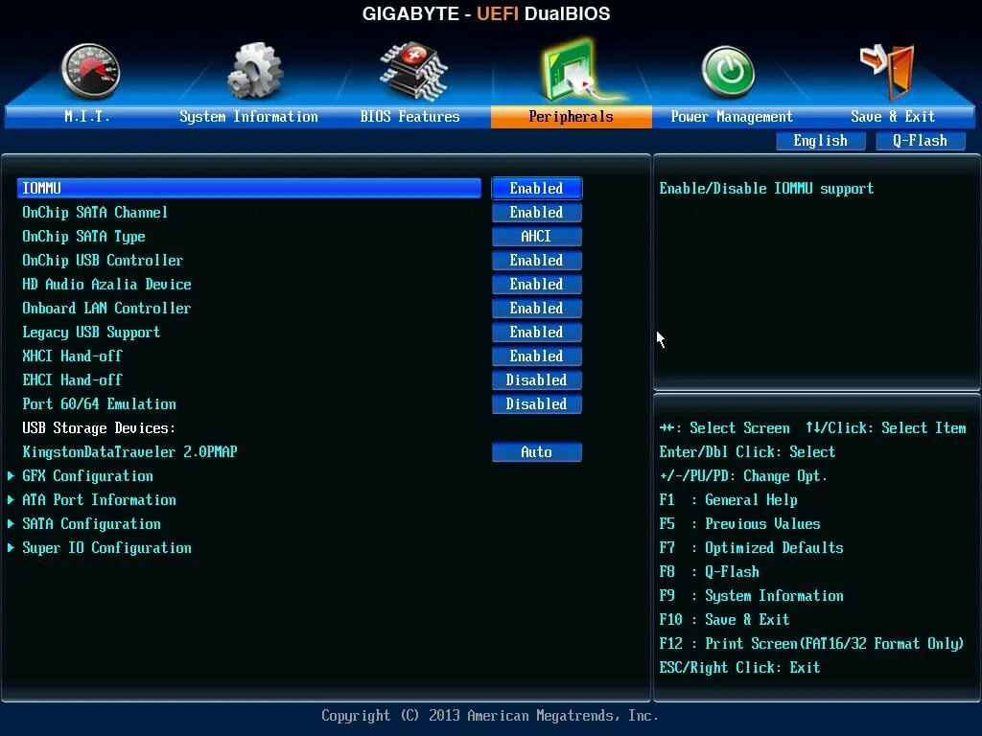Switch to System Information tab
Image resolution: width=982 pixels, height=736 pixels.
(x=248, y=116)
